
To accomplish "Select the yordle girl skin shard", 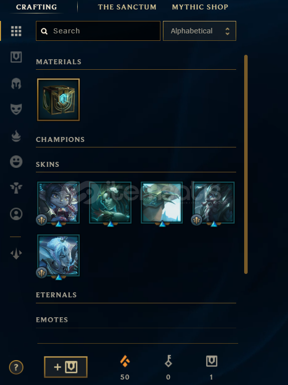I will click(58, 203).
